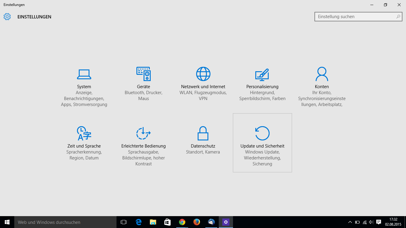This screenshot has height=228, width=406.
Task: Click the magnifier icon in settings search
Action: [x=398, y=17]
